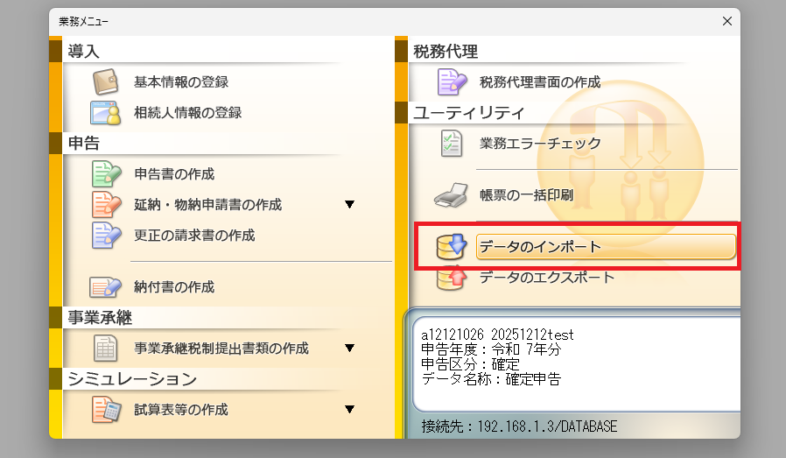Click the ユーティリティ section header

click(468, 112)
